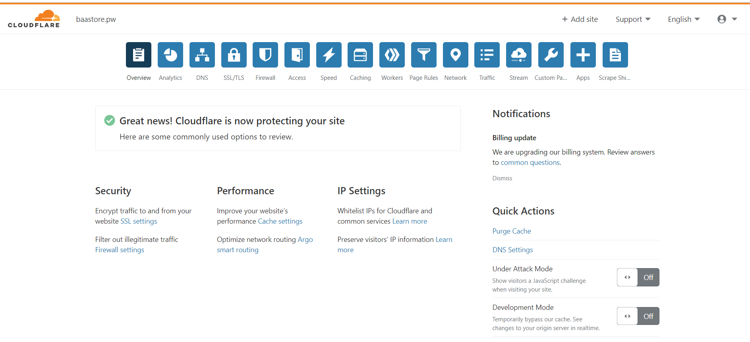Open the Page Rules funnel icon
Screen dimensions: 750x342
coord(424,55)
